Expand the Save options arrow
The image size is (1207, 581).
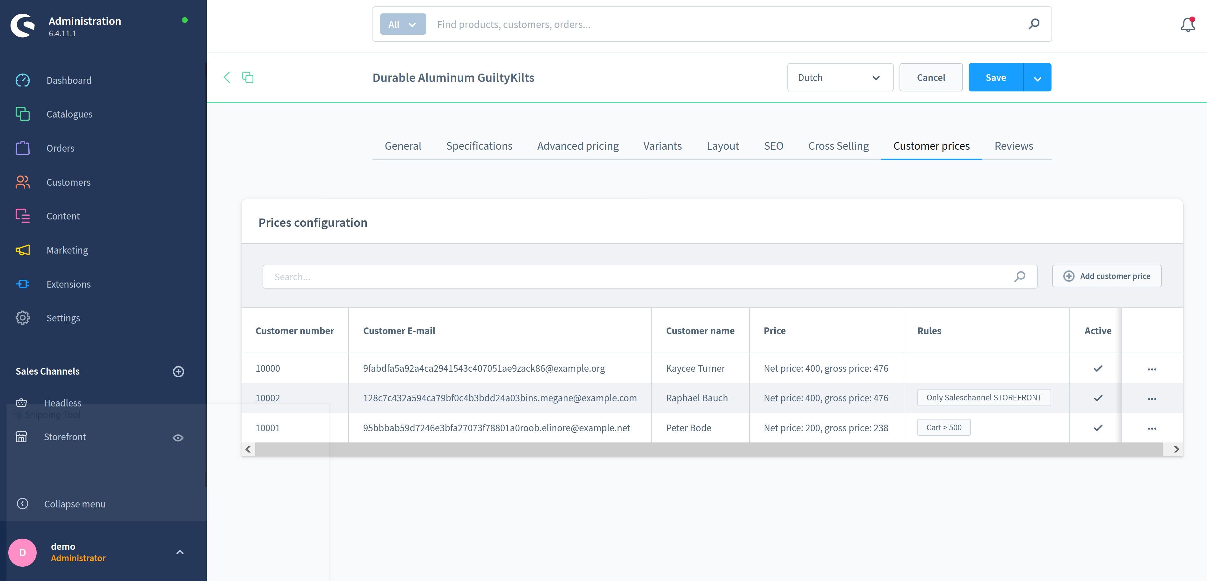[1037, 77]
